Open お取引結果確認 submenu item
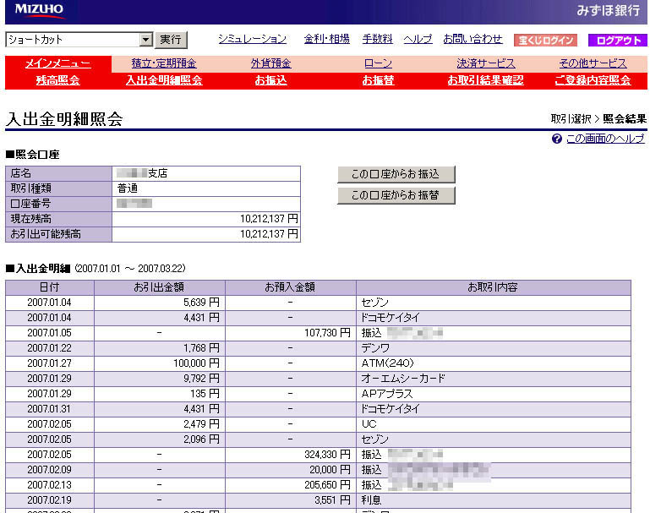650x513 pixels. coord(485,80)
